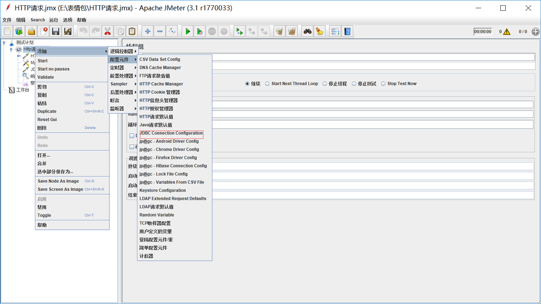Click the Close test plan icon

(44, 32)
